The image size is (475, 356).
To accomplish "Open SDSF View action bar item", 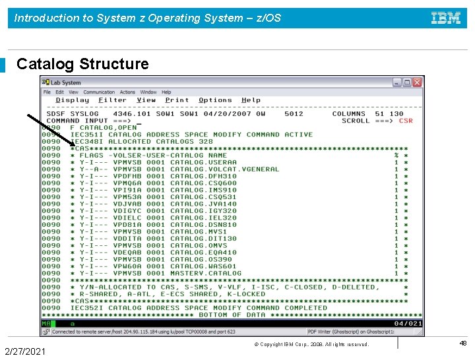I will click(146, 100).
